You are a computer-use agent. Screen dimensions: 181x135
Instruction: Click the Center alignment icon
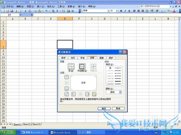point(139,11)
